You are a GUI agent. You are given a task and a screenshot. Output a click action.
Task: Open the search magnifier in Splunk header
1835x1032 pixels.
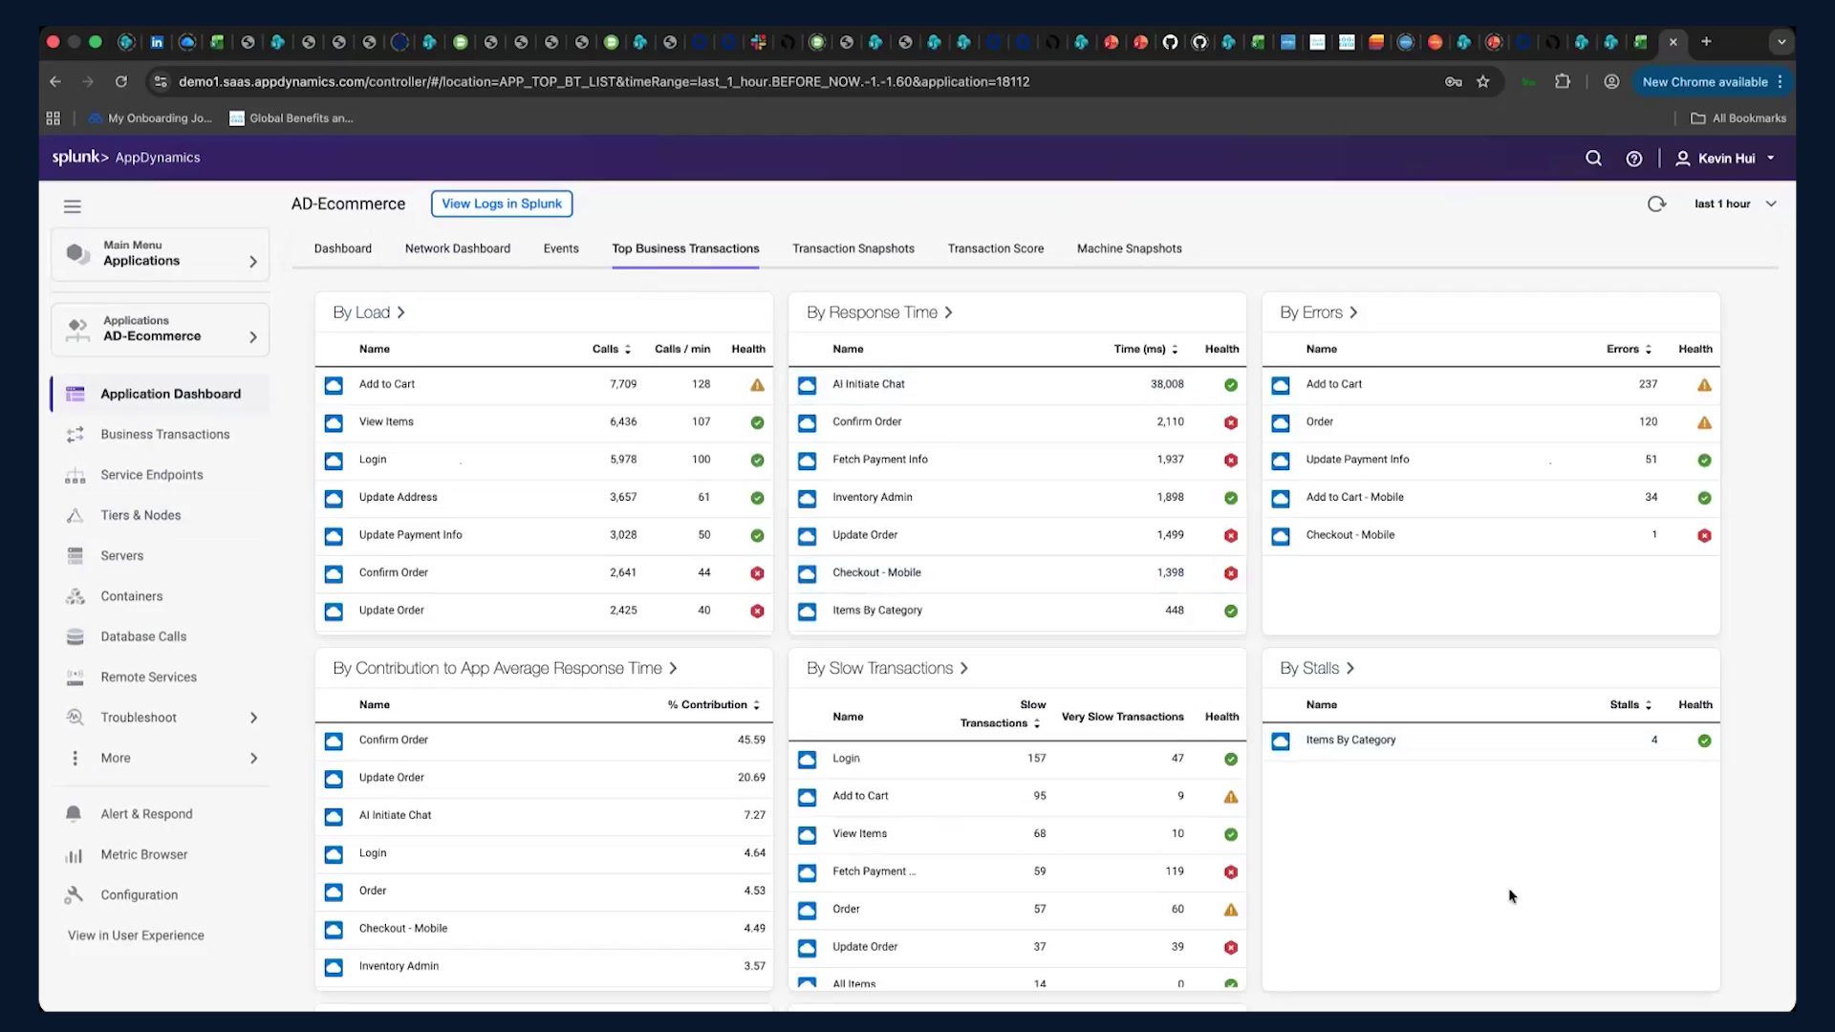1593,159
